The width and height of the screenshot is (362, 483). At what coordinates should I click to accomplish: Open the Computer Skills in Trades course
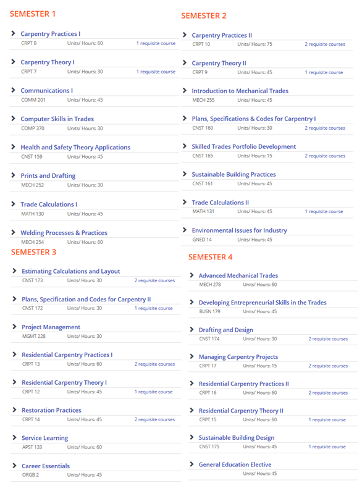tap(57, 119)
